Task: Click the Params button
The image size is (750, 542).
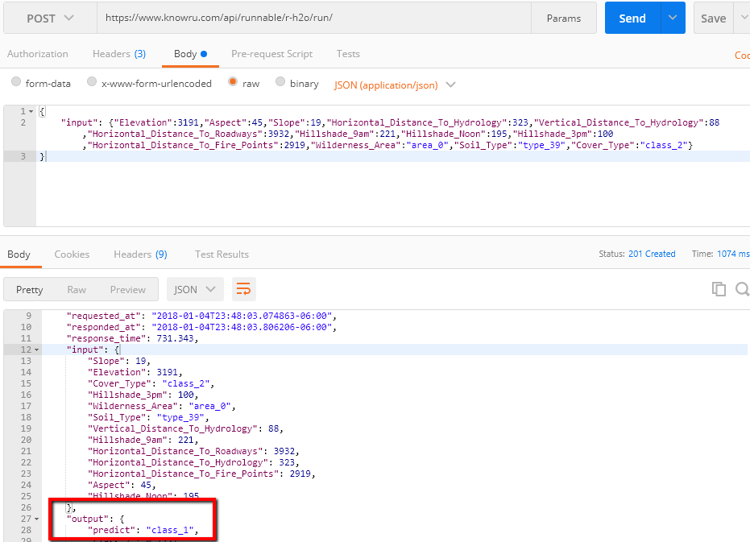Action: (x=563, y=19)
